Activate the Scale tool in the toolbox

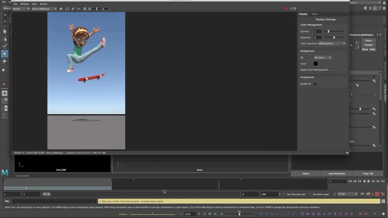click(x=5, y=68)
